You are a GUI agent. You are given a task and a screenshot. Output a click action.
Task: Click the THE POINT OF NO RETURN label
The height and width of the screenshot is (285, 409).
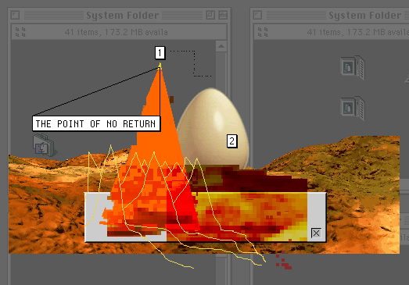(x=96, y=123)
